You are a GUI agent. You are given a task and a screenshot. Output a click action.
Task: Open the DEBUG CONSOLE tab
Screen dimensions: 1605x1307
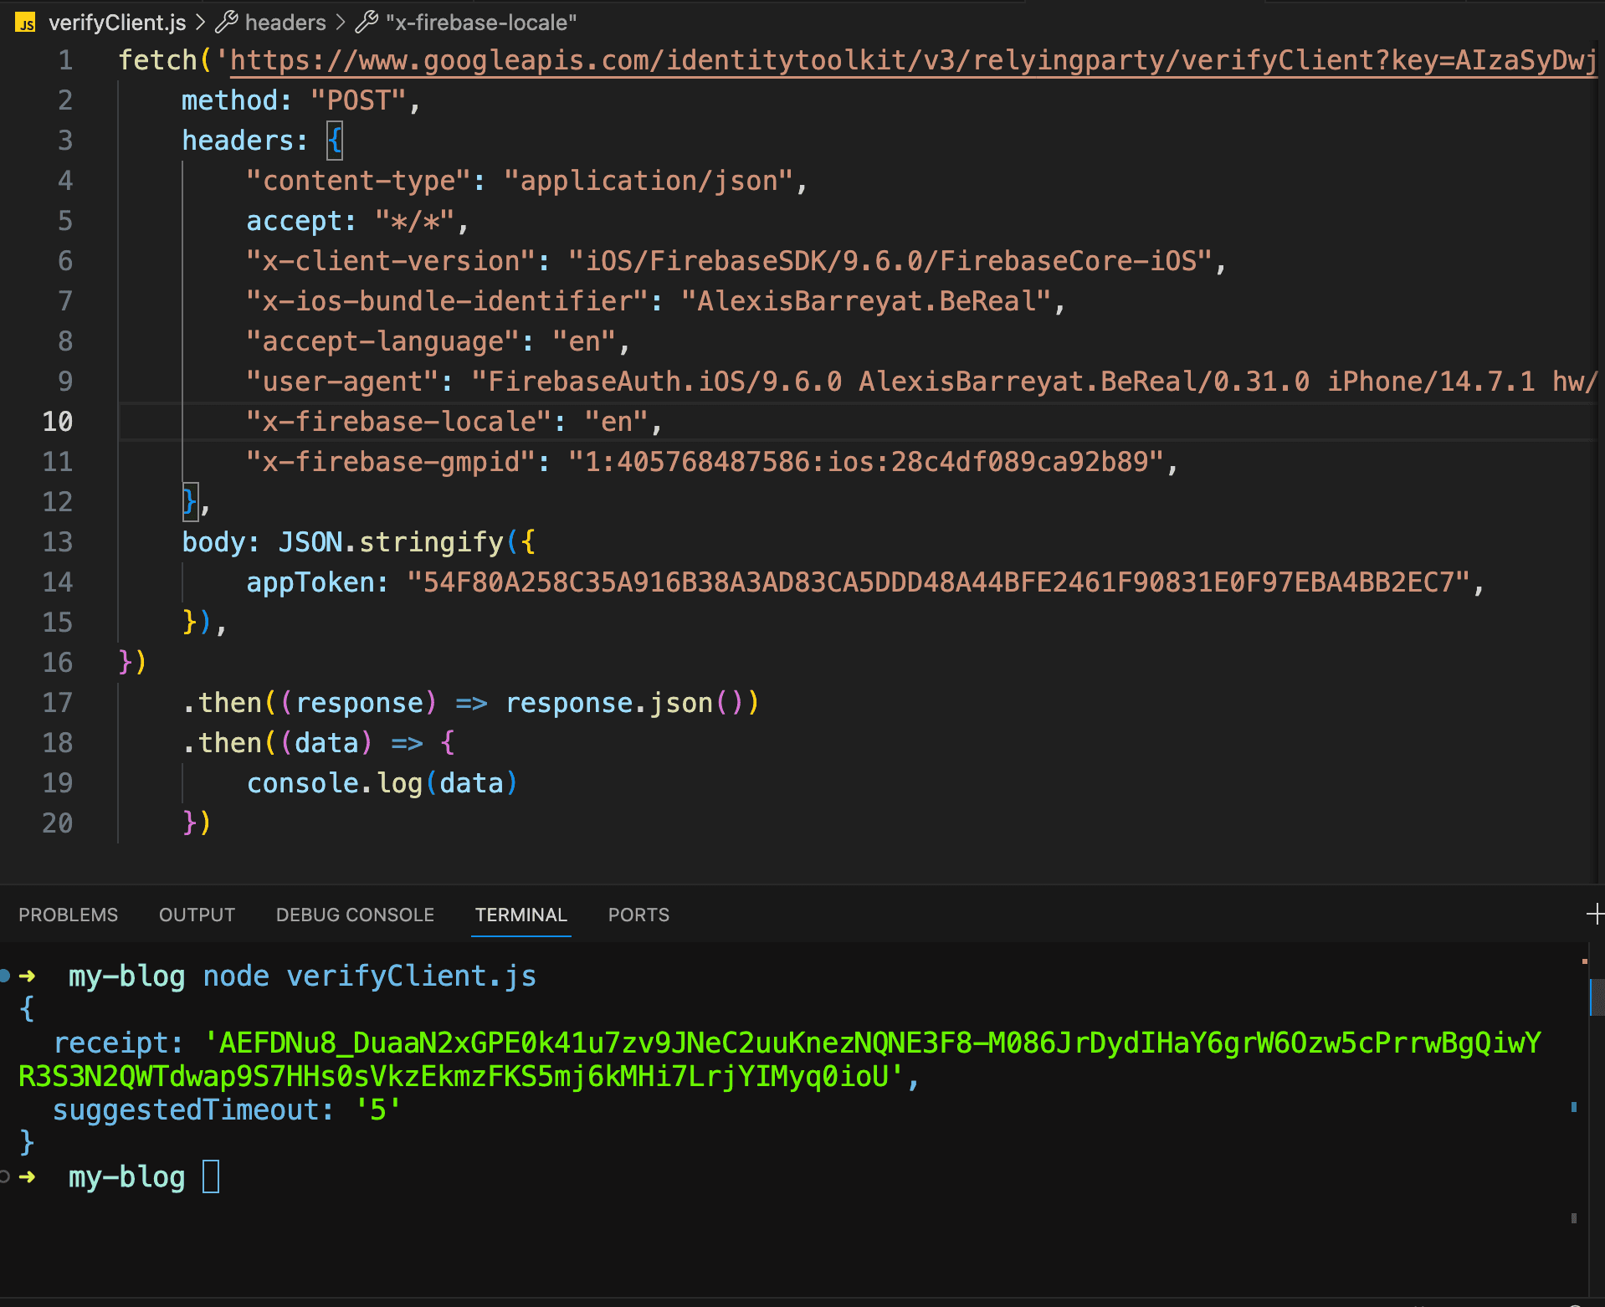pos(355,915)
